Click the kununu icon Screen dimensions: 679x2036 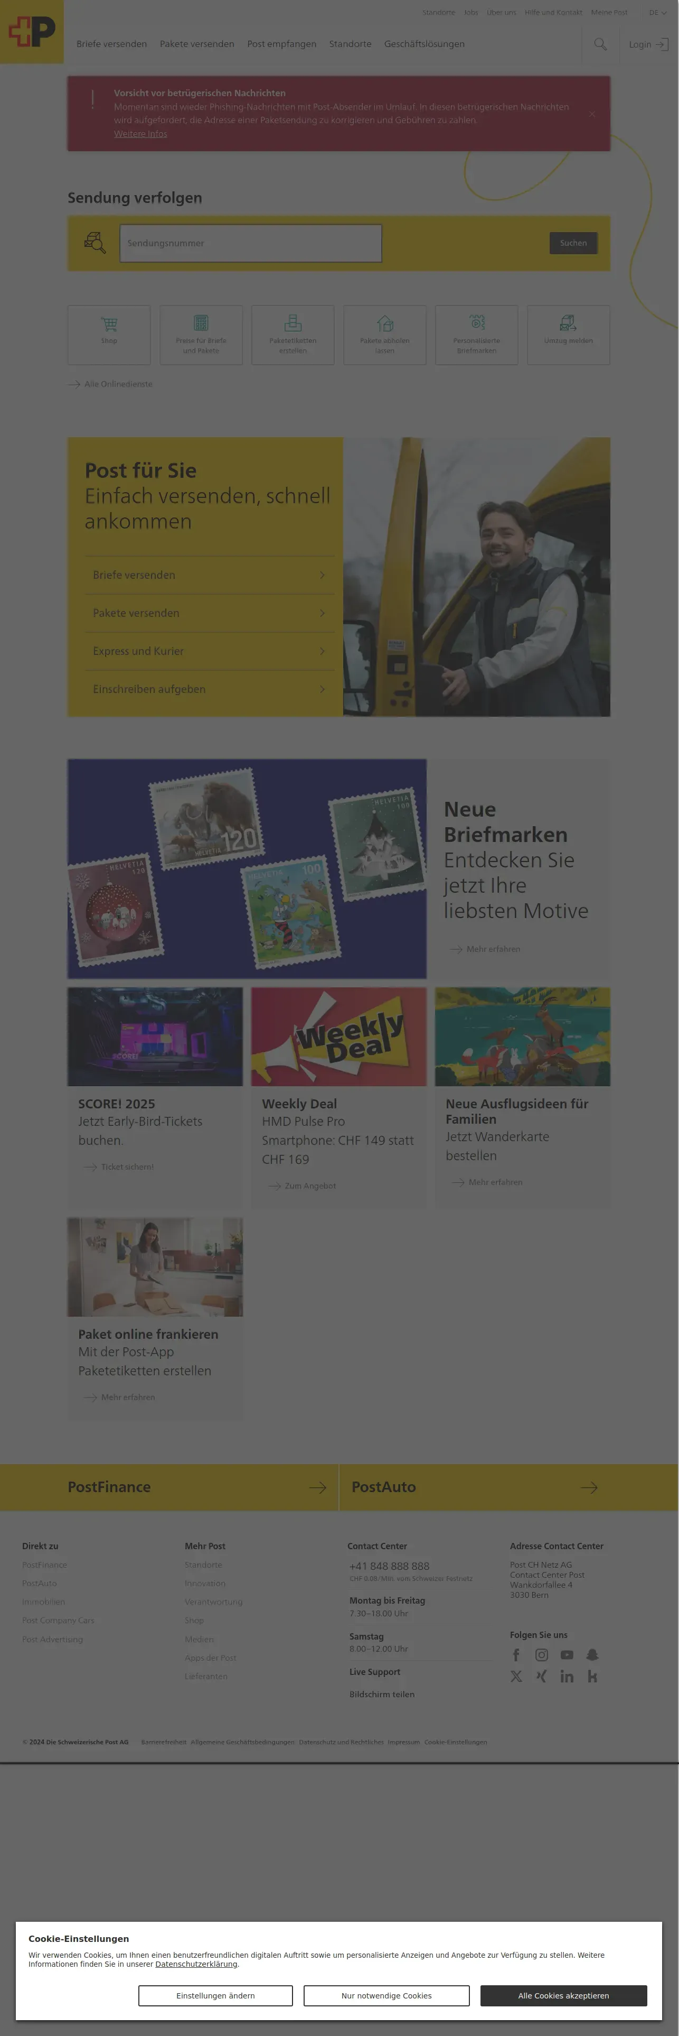click(592, 1677)
